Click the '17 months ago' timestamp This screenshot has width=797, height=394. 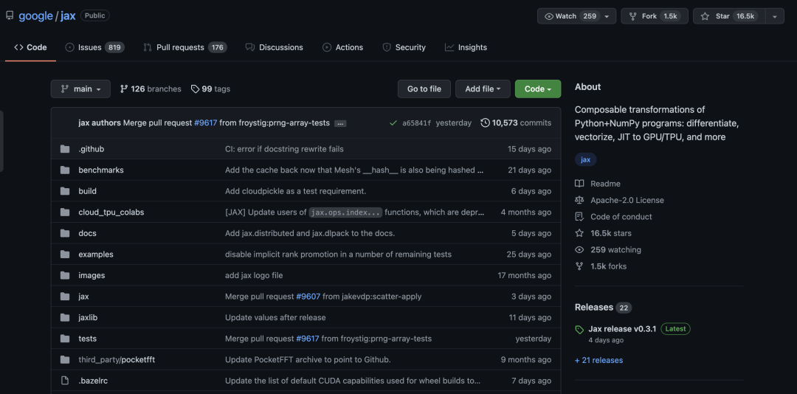pyautogui.click(x=524, y=275)
